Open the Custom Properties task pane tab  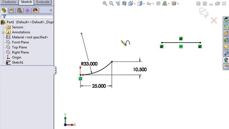click(226, 67)
